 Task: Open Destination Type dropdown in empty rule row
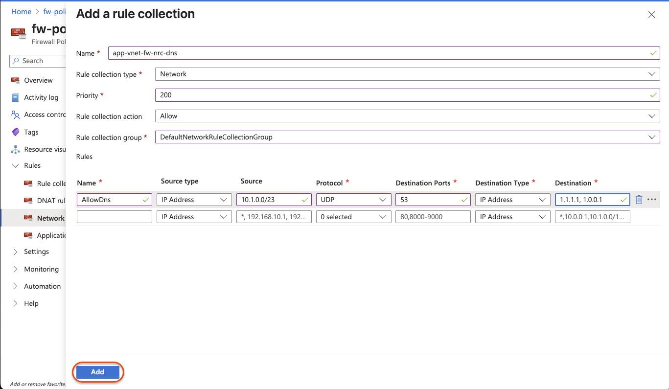point(512,217)
